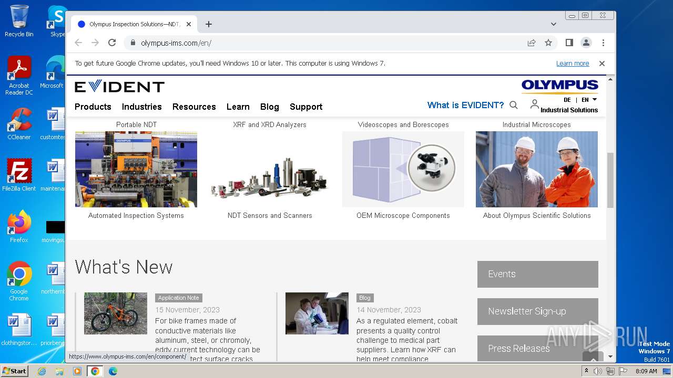Open the FileZilla Client desktop icon
The height and width of the screenshot is (378, 673).
[19, 175]
